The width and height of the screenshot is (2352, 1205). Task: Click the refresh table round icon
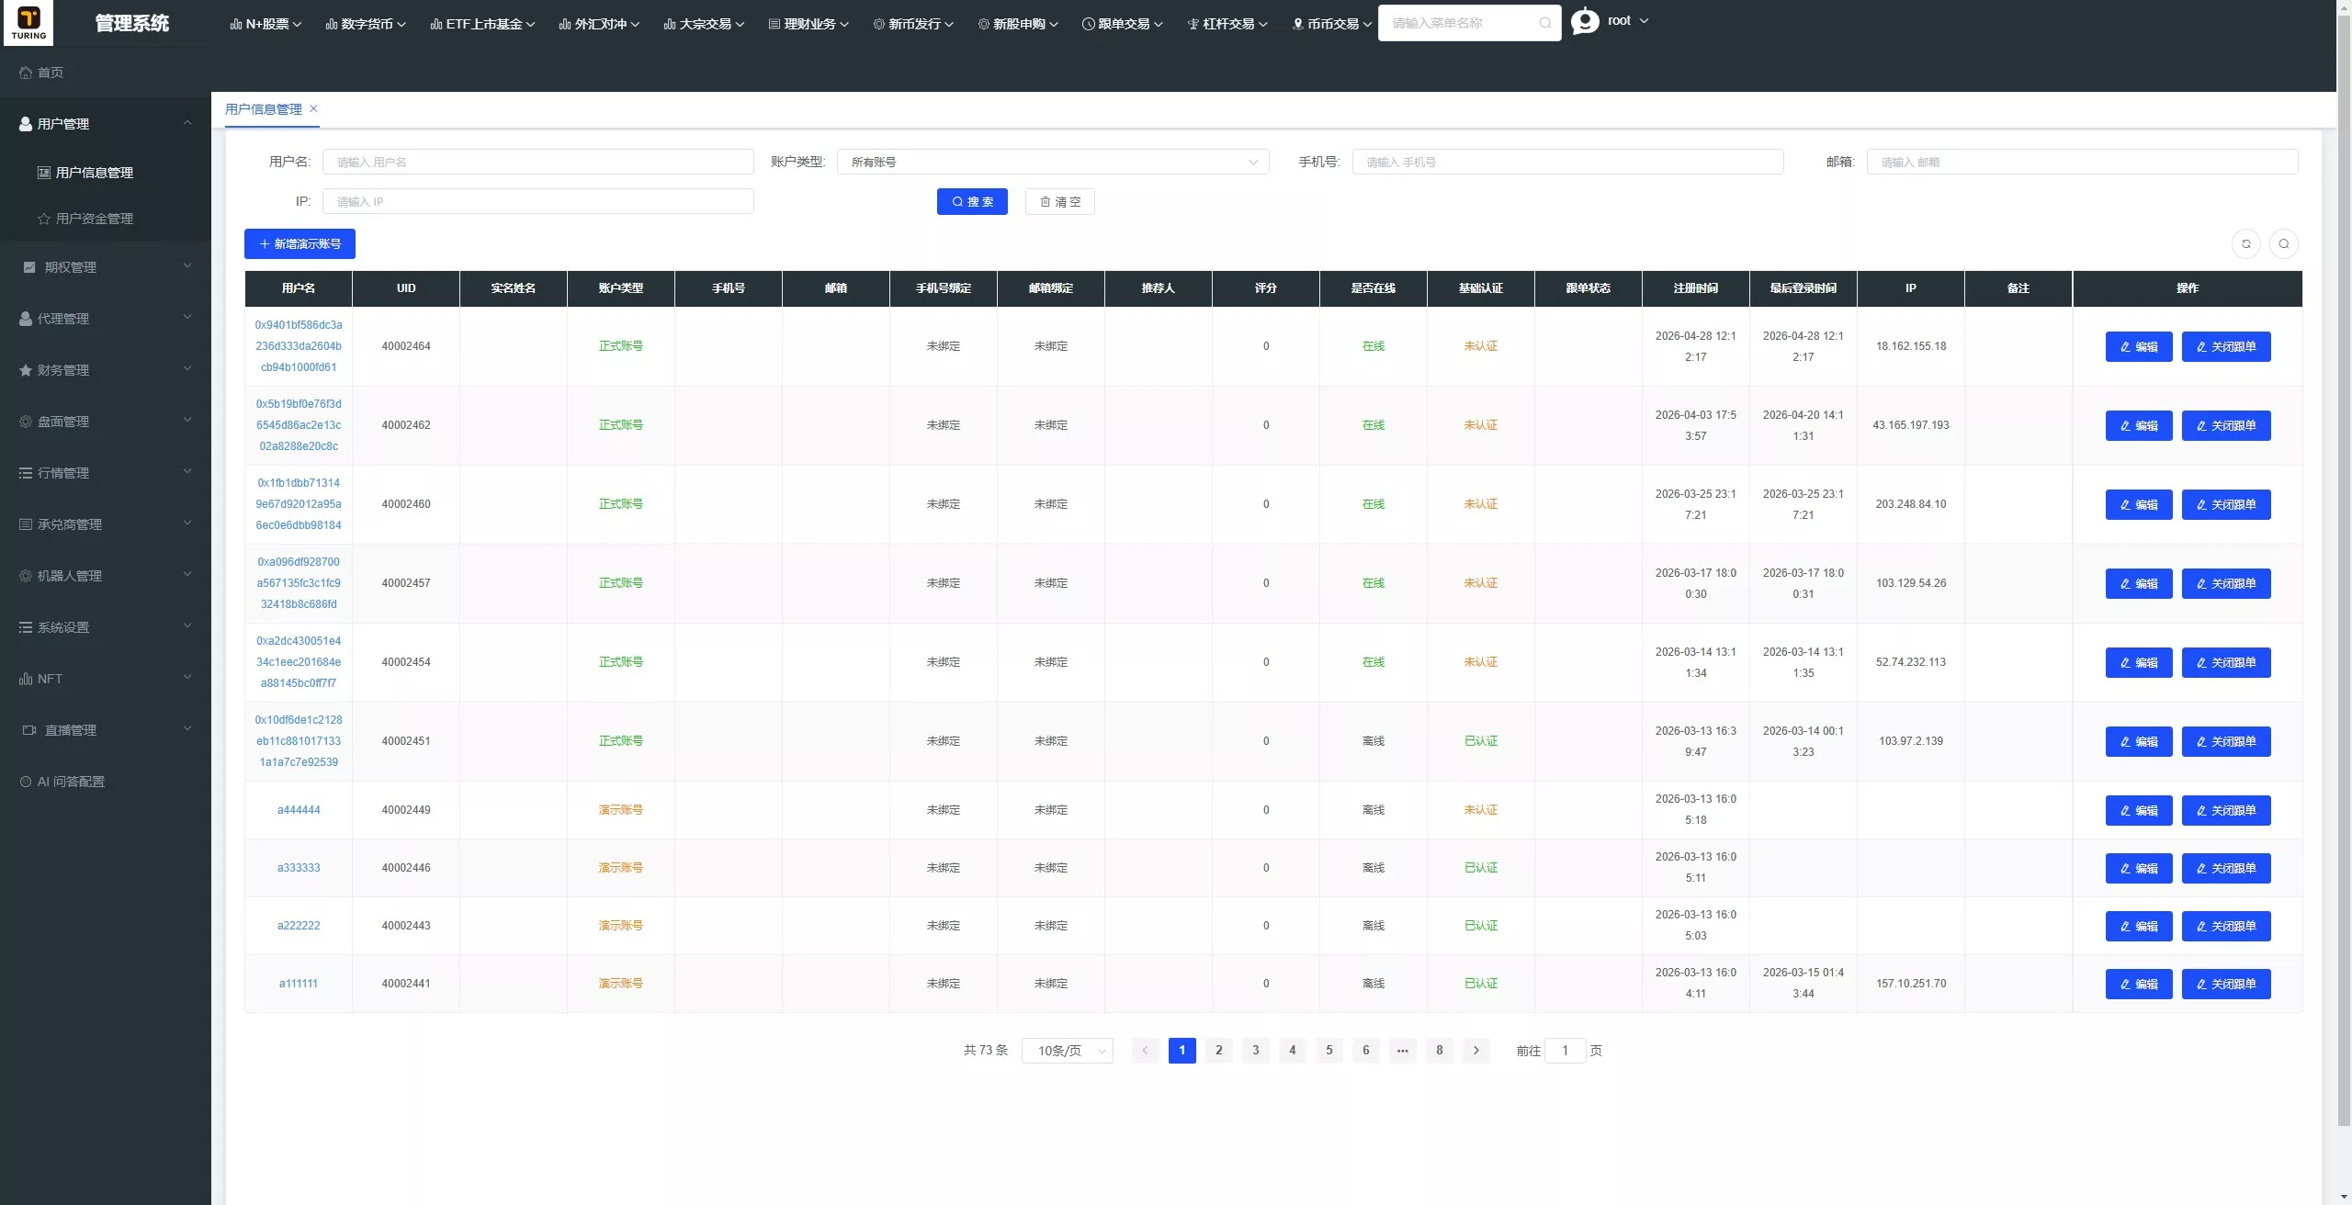(2246, 243)
